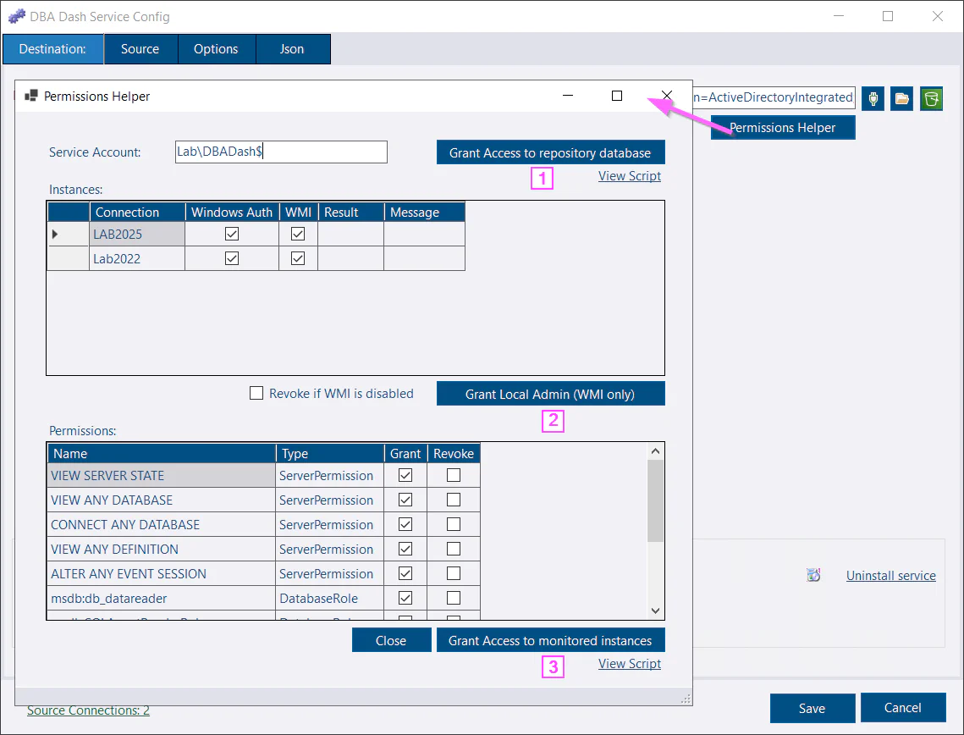964x735 pixels.
Task: Uncheck Grant for ALTER ANY EVENT SESSION
Action: 405,573
